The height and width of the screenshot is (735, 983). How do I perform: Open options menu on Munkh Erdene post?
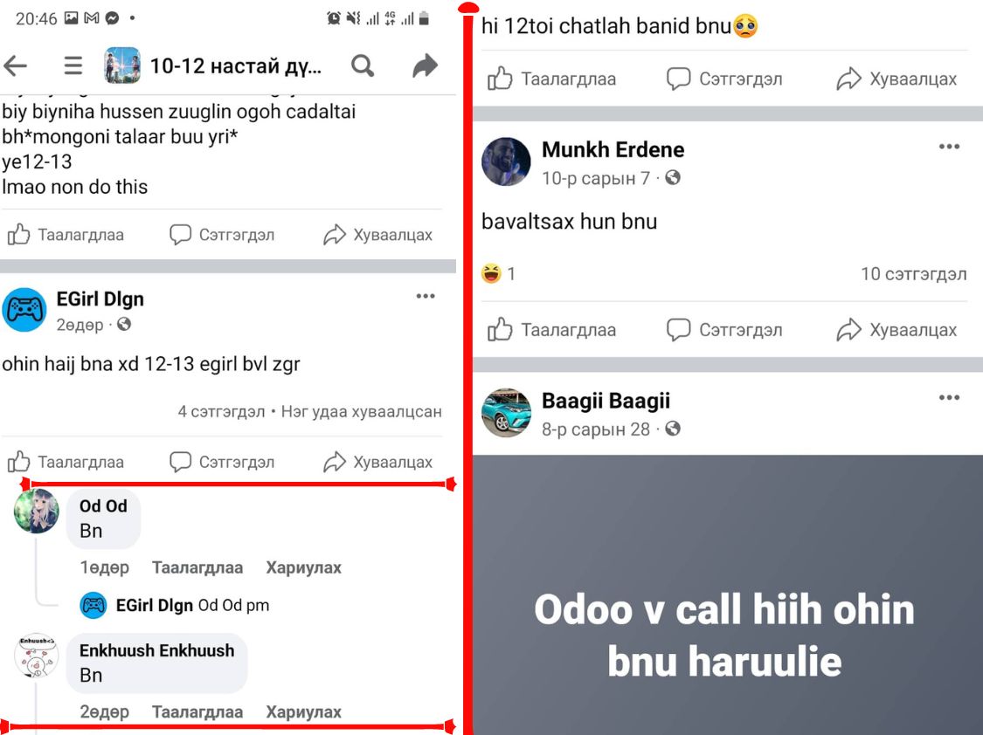click(949, 147)
